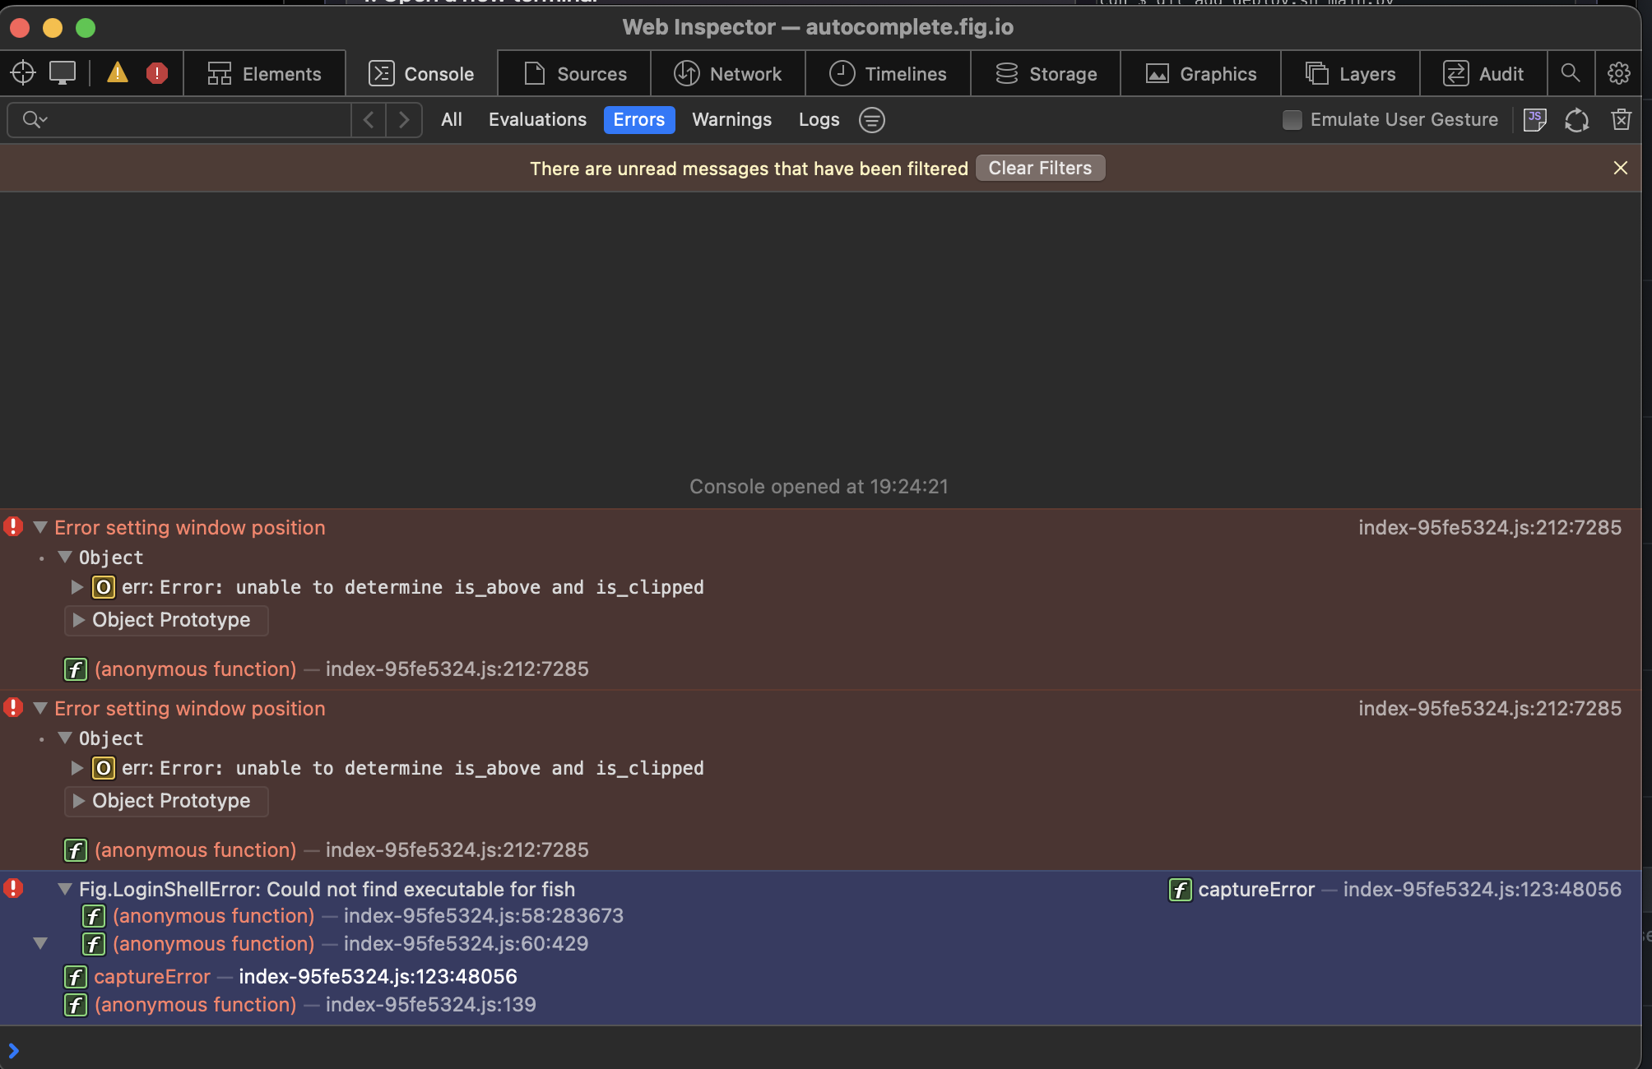This screenshot has height=1069, width=1652.
Task: Click the console reload icon
Action: pyautogui.click(x=1577, y=120)
